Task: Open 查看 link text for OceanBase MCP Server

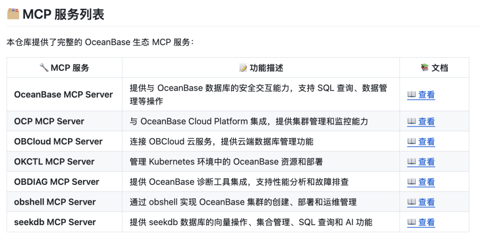Action: coord(427,94)
